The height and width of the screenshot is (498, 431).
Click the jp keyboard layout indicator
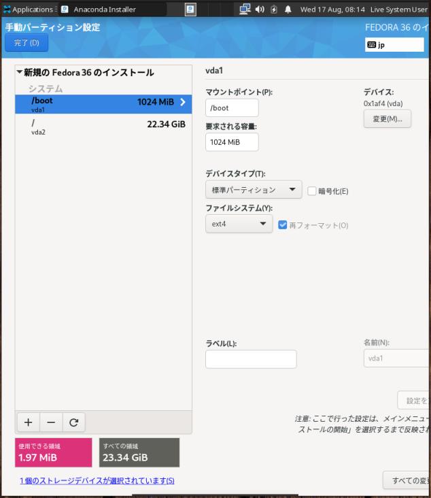[x=394, y=44]
